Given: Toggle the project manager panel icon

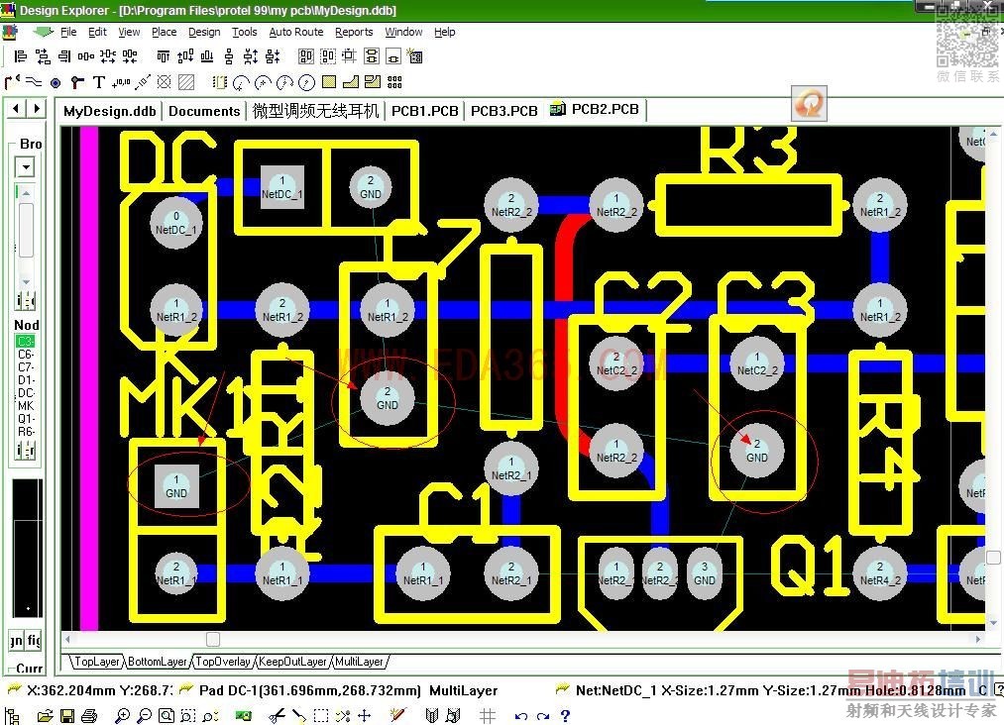Looking at the screenshot, I should [12, 716].
